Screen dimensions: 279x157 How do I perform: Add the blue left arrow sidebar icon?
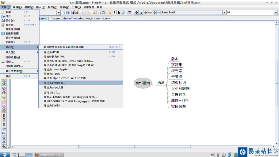point(4,129)
